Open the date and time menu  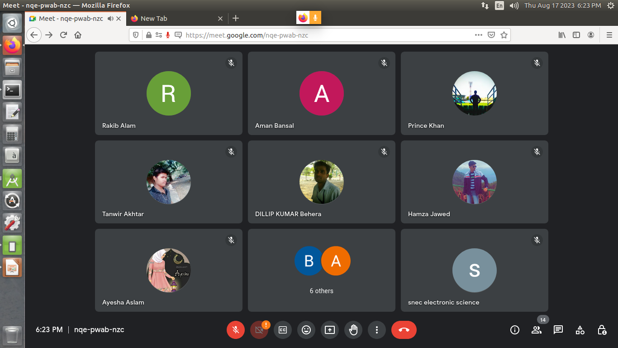point(562,5)
